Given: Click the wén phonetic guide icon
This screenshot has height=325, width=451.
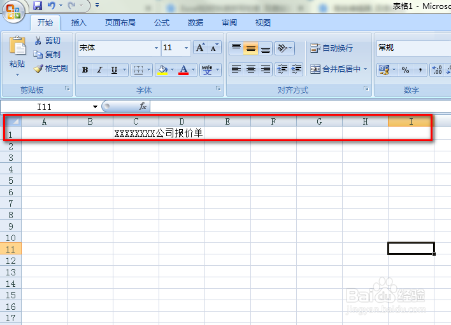Looking at the screenshot, I should click(207, 70).
